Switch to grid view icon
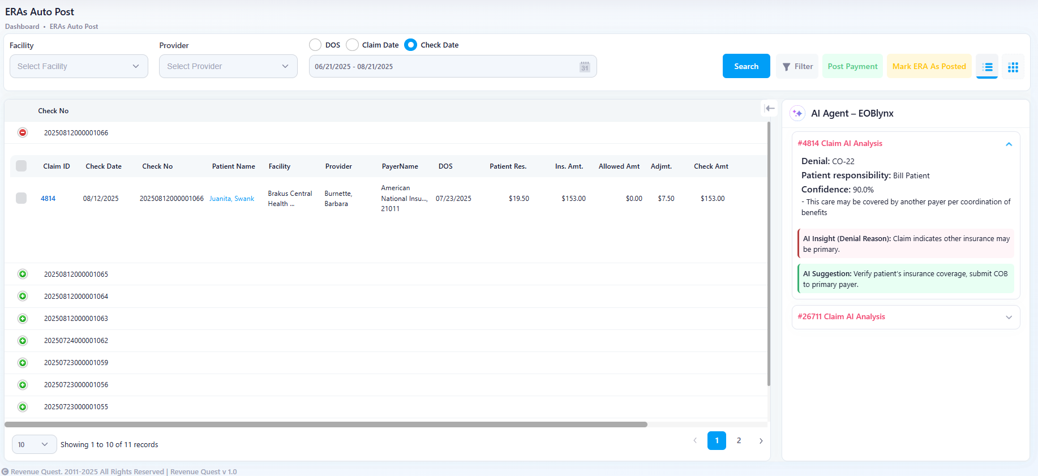Viewport: 1038px width, 476px height. coord(1013,67)
